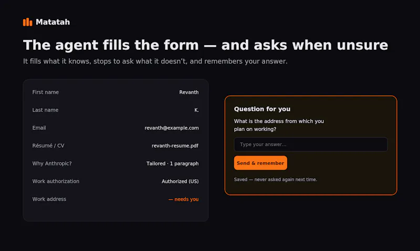Screen dimensions: 420x251
Task: Click the Send & remember button
Action: [260, 163]
